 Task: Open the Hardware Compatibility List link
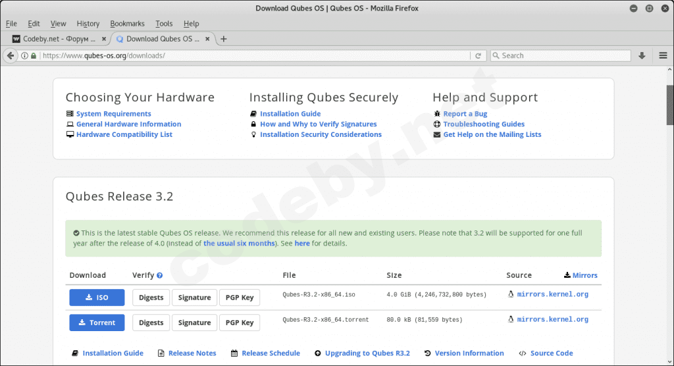point(124,134)
